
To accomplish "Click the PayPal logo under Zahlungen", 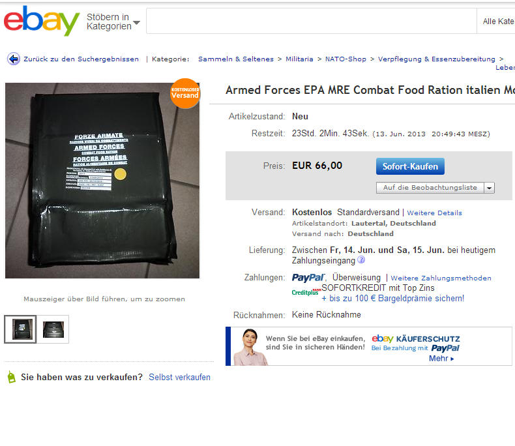I will point(308,278).
